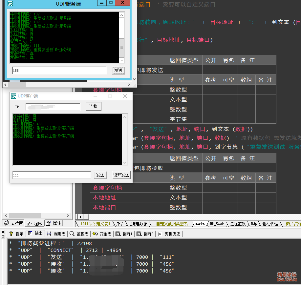Select the [自定义数据类型表] editor tab

[x=172, y=224]
